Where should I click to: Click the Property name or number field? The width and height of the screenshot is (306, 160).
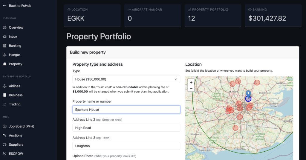click(x=126, y=110)
